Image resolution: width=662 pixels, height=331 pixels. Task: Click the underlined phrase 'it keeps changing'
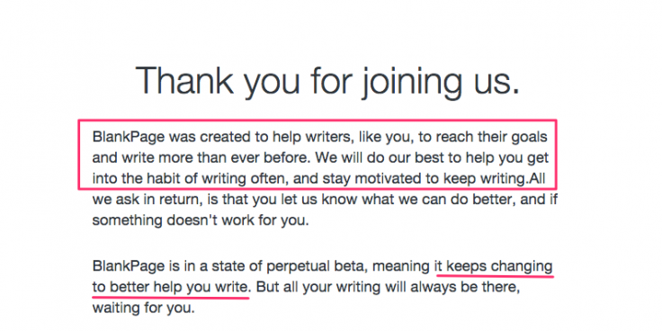(493, 267)
